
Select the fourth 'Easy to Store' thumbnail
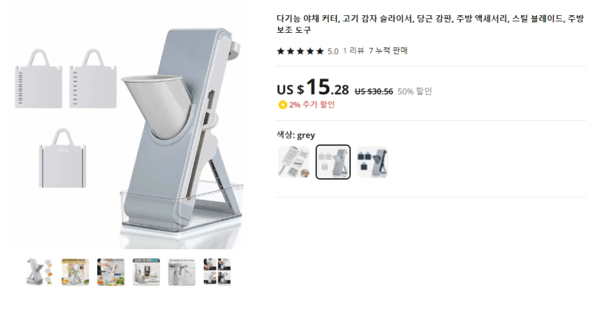click(x=146, y=272)
